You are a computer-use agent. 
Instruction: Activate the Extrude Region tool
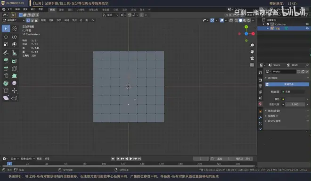click(6, 61)
